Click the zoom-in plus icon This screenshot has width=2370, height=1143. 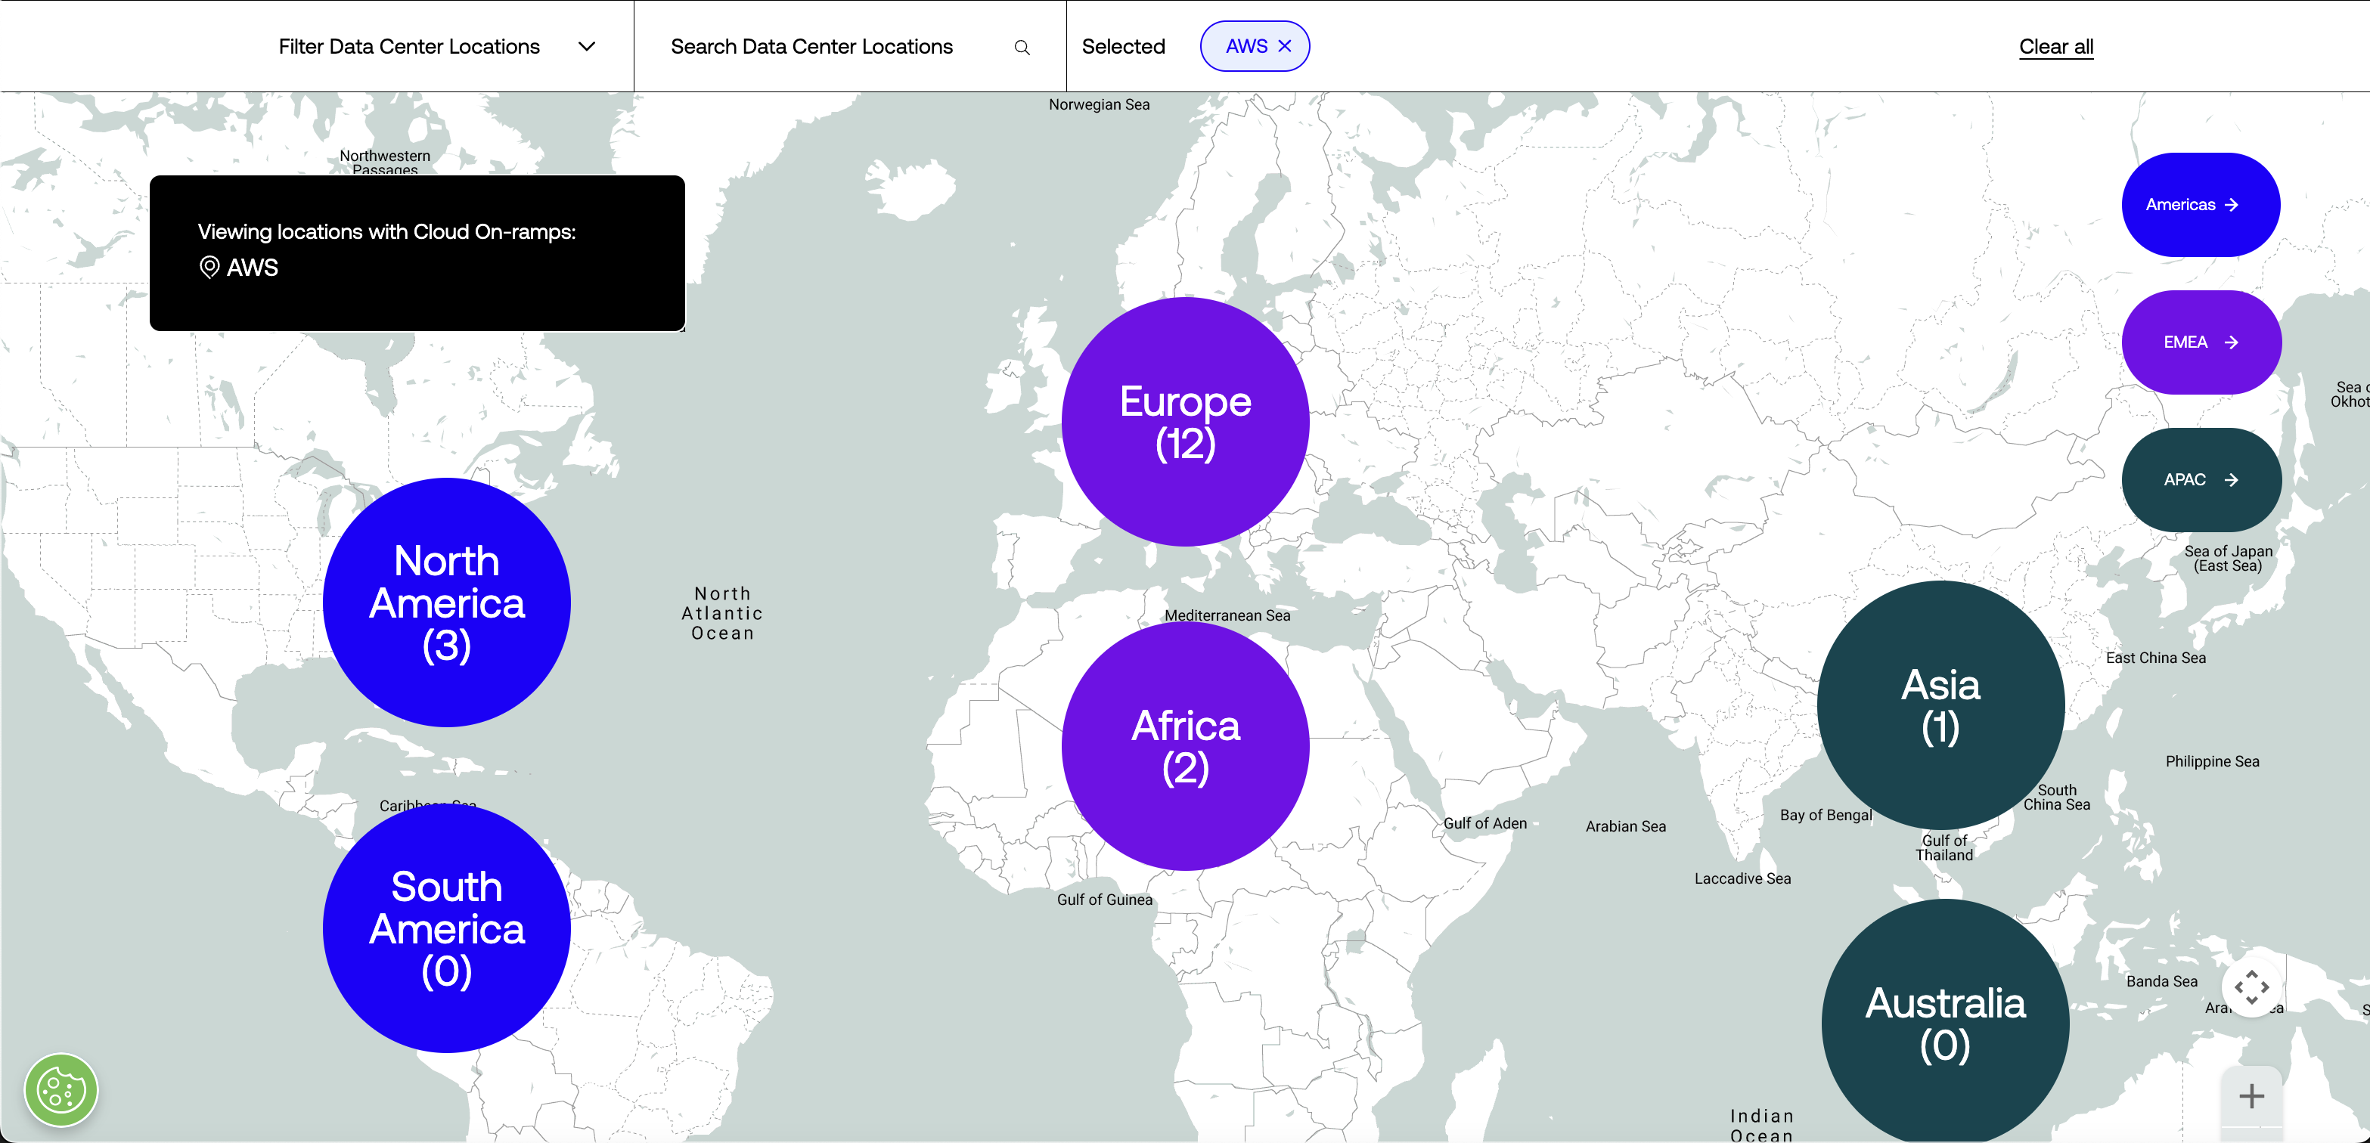click(x=2252, y=1096)
